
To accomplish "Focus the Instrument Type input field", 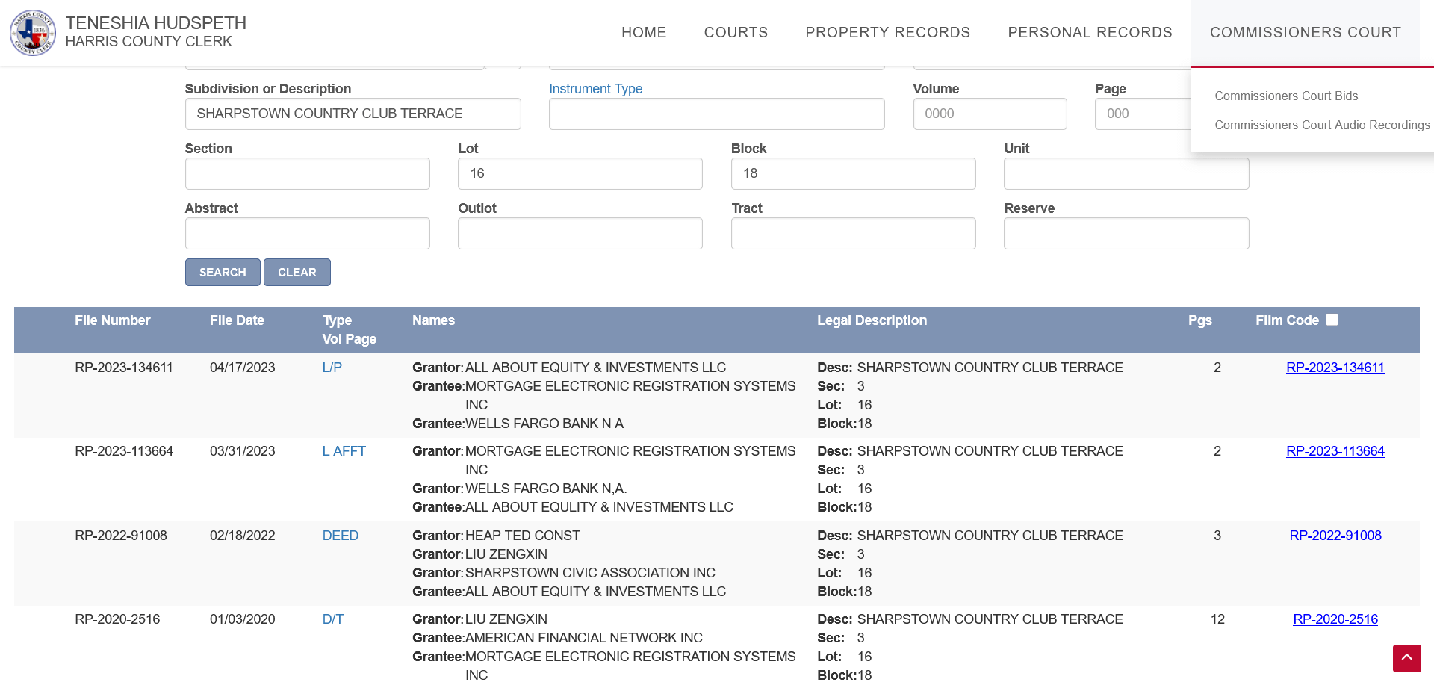I will (716, 114).
